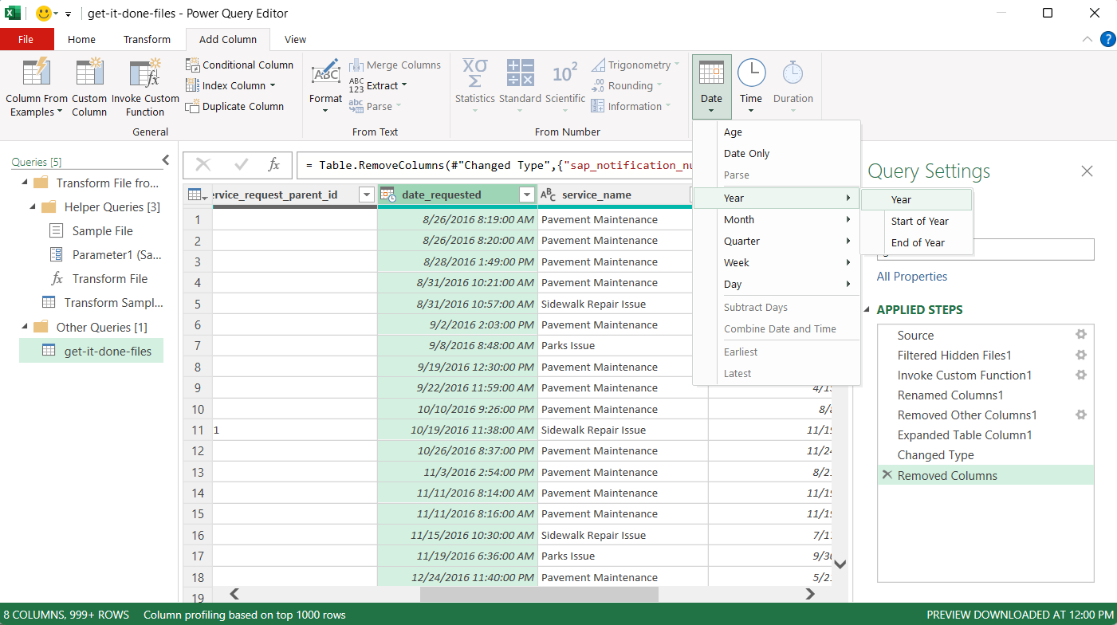1117x625 pixels.
Task: Duplicate the selected column
Action: click(x=235, y=106)
